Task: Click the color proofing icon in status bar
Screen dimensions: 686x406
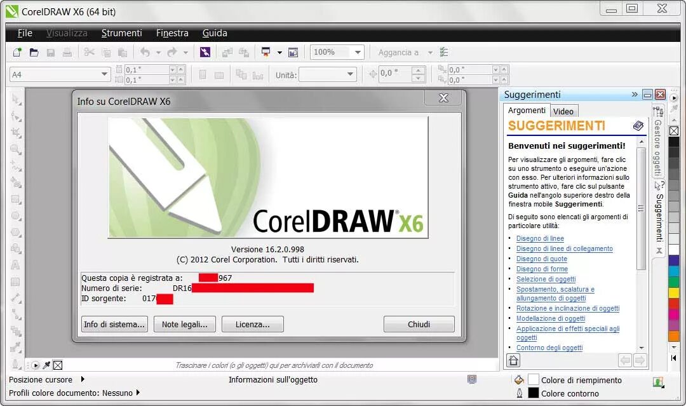Action: [471, 379]
